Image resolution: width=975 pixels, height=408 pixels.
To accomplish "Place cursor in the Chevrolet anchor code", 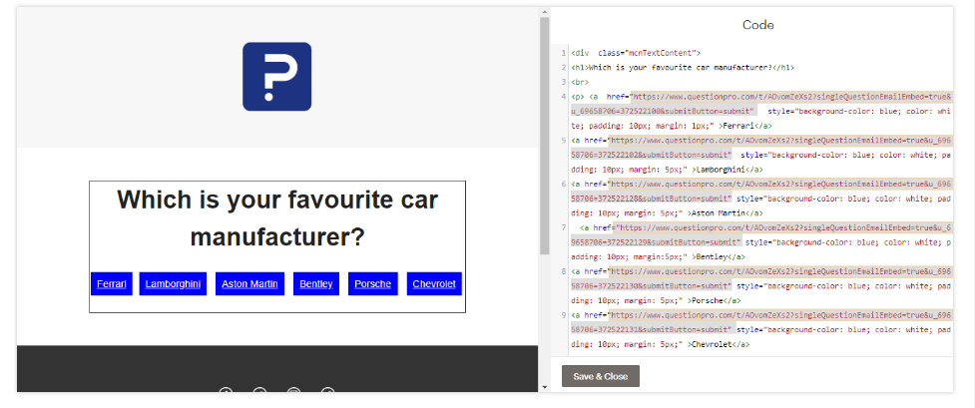I will (x=761, y=329).
